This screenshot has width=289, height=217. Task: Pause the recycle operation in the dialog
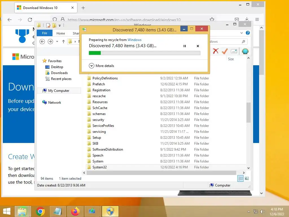(x=185, y=46)
